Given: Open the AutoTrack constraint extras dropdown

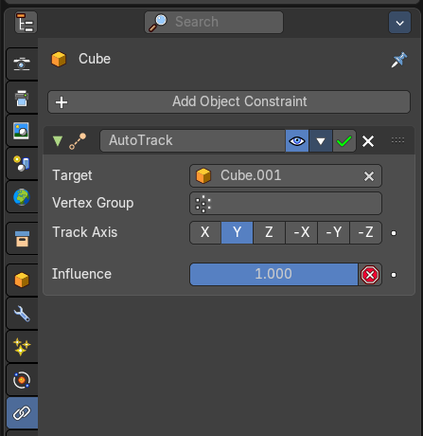Looking at the screenshot, I should point(321,140).
